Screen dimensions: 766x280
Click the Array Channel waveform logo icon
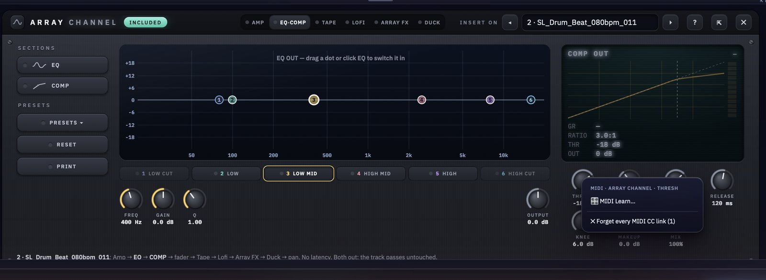coord(17,22)
